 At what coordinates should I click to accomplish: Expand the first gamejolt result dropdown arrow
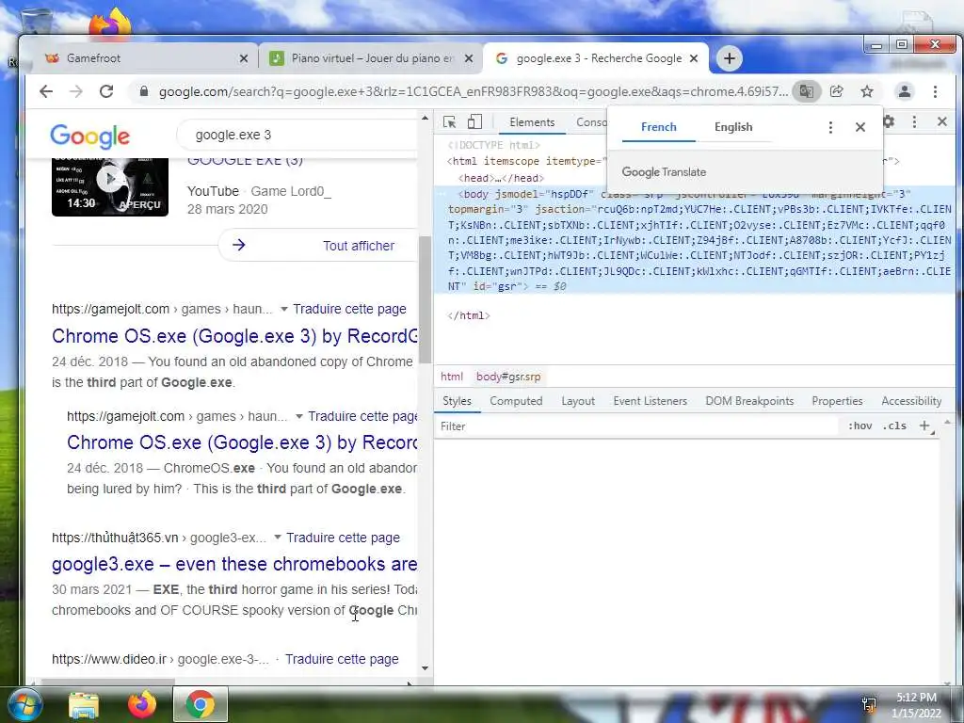[283, 309]
